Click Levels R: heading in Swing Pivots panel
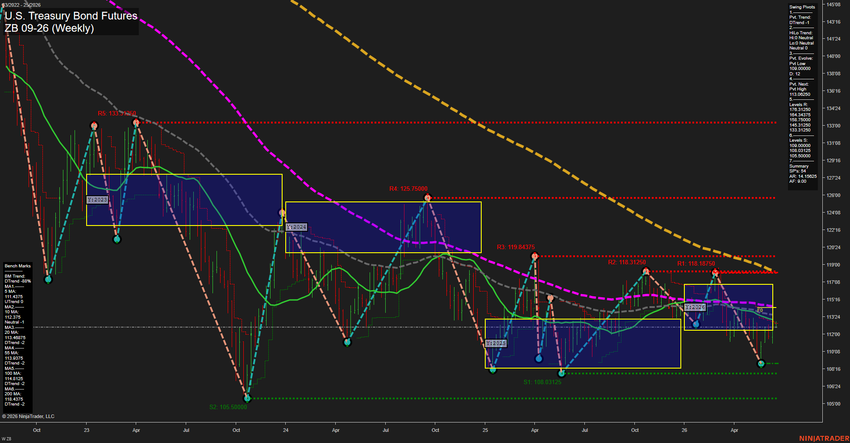The width and height of the screenshot is (850, 443). 798,105
